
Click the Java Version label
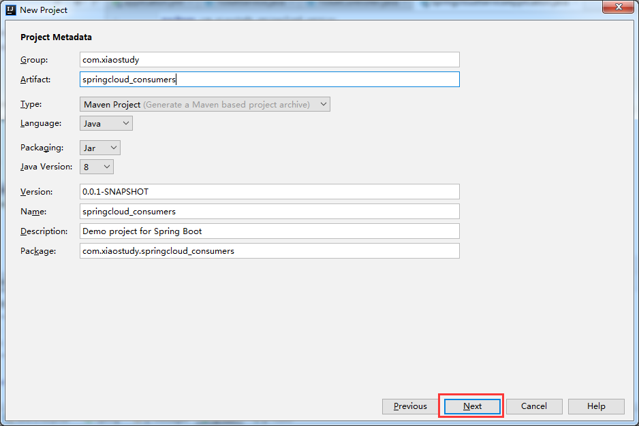tap(46, 167)
